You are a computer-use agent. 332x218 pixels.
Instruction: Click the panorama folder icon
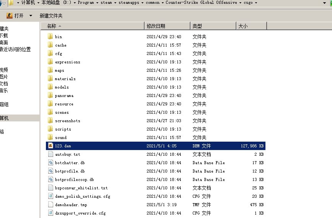coord(50,95)
